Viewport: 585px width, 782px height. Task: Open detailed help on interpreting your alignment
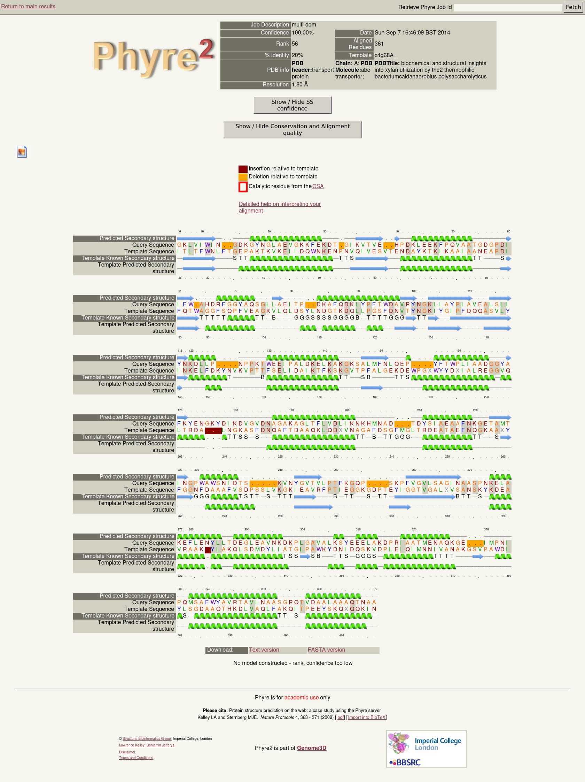point(279,207)
